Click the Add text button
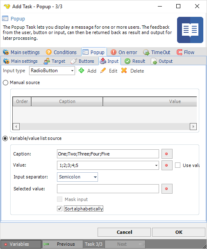207x249 pixels. click(92, 71)
